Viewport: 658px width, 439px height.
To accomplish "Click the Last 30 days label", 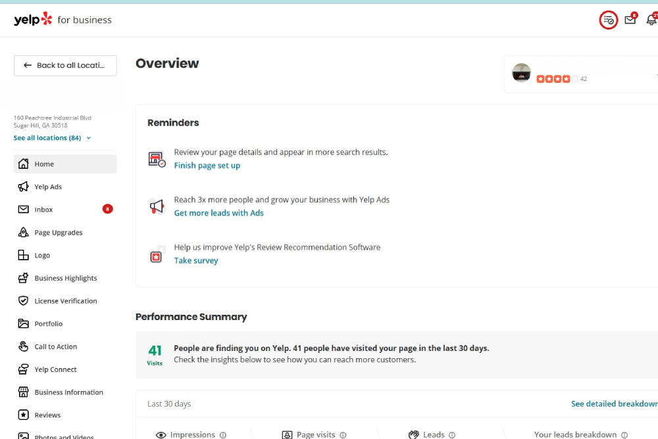I will [169, 404].
